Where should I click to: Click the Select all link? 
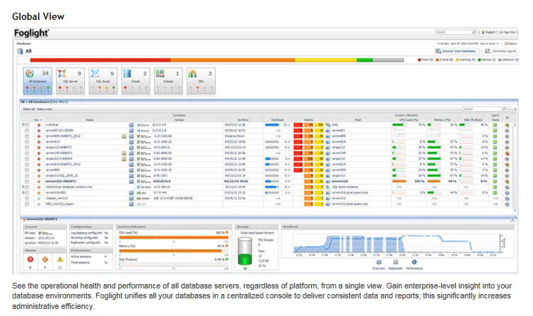pos(28,109)
